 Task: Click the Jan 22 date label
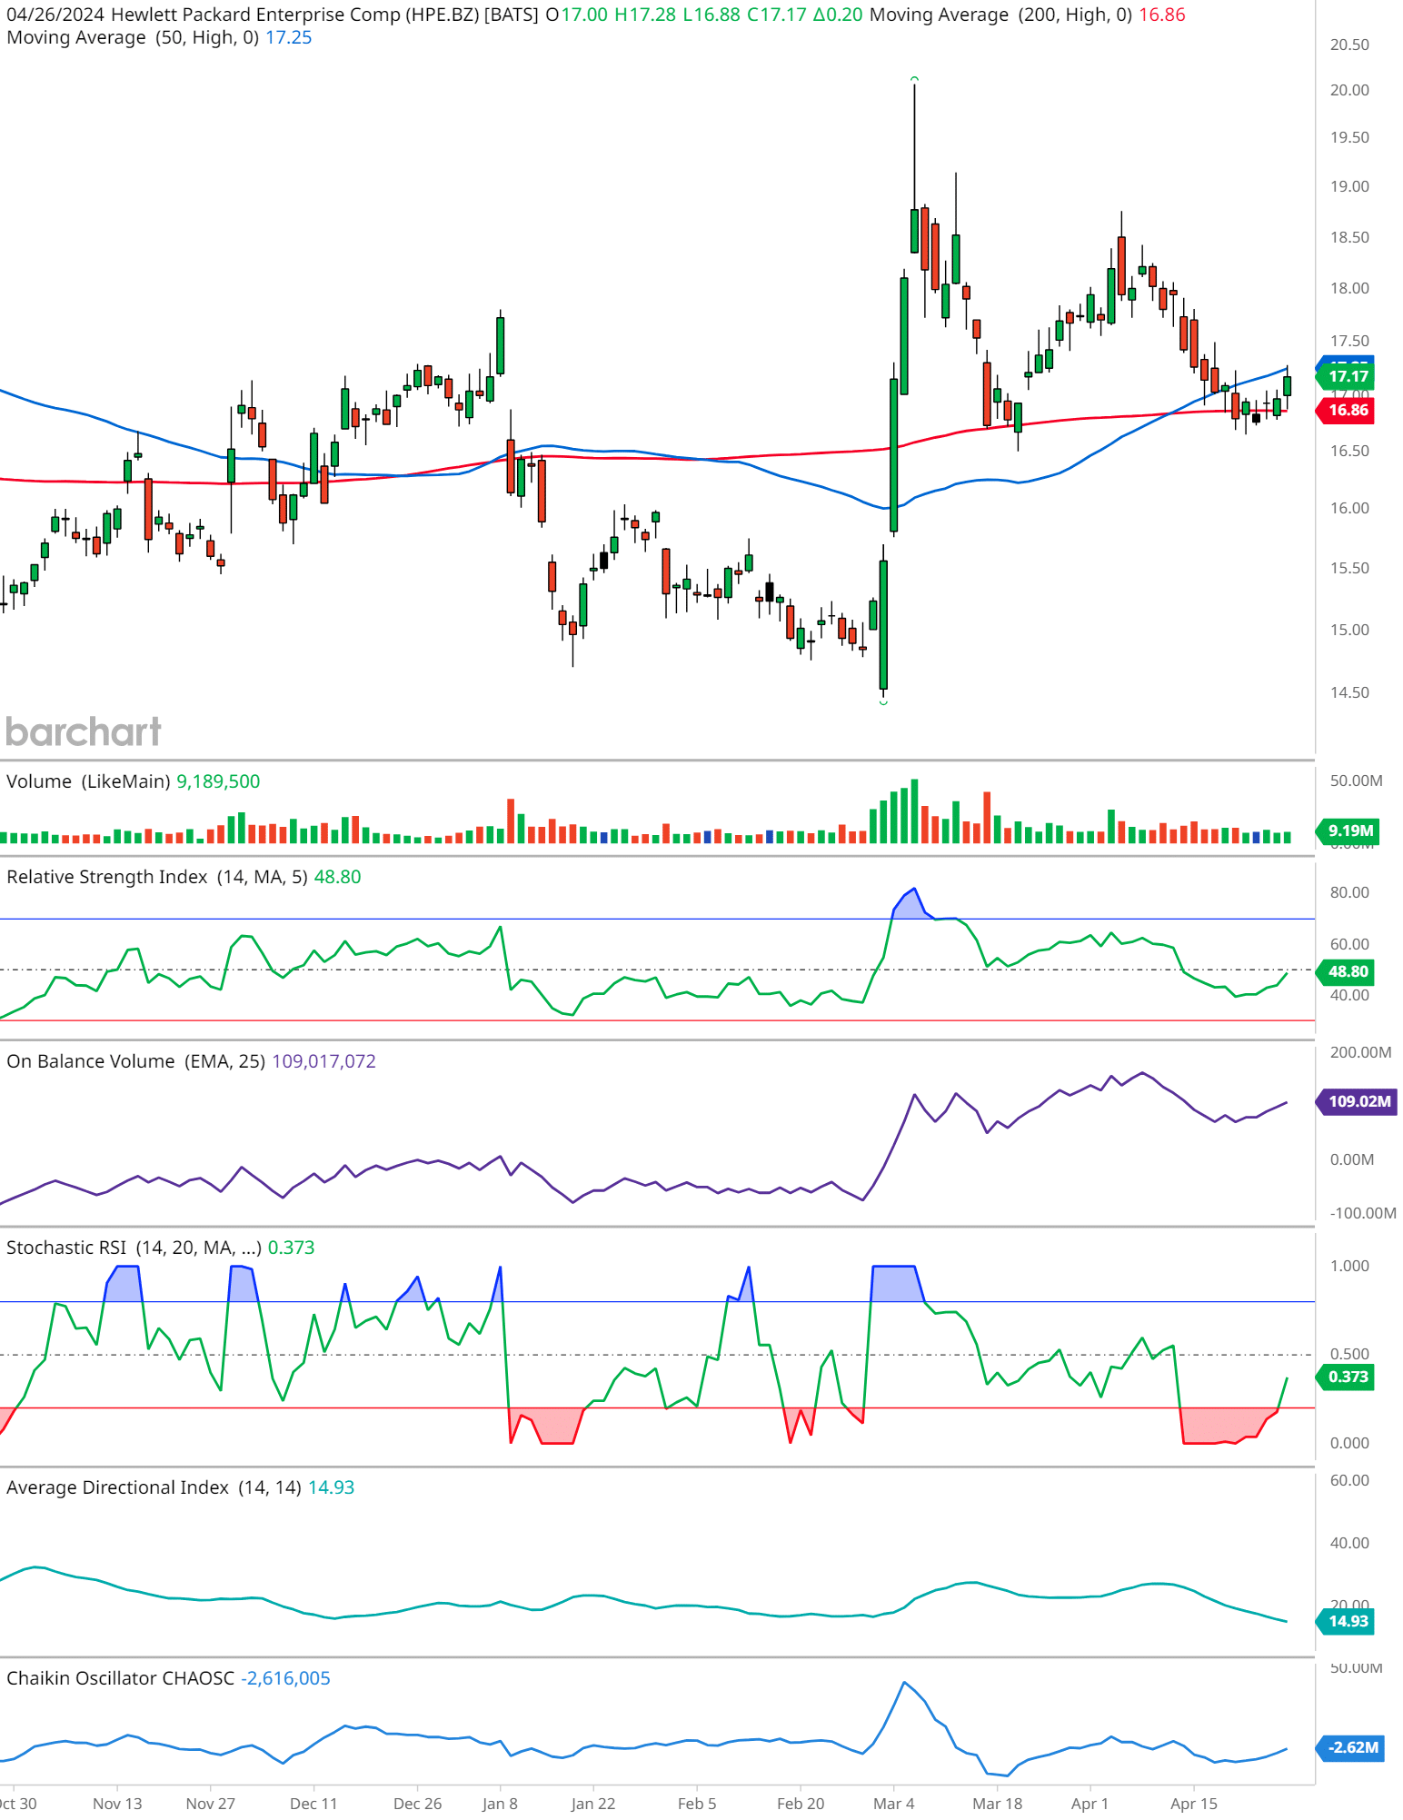593,1804
